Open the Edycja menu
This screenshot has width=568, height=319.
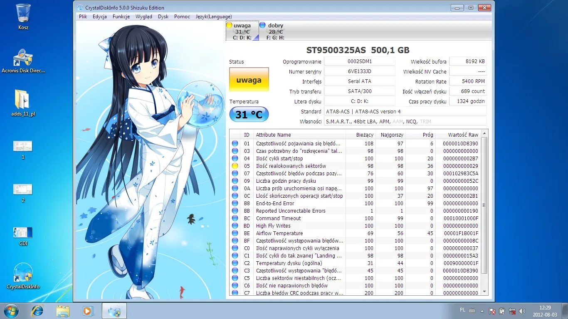pyautogui.click(x=100, y=17)
